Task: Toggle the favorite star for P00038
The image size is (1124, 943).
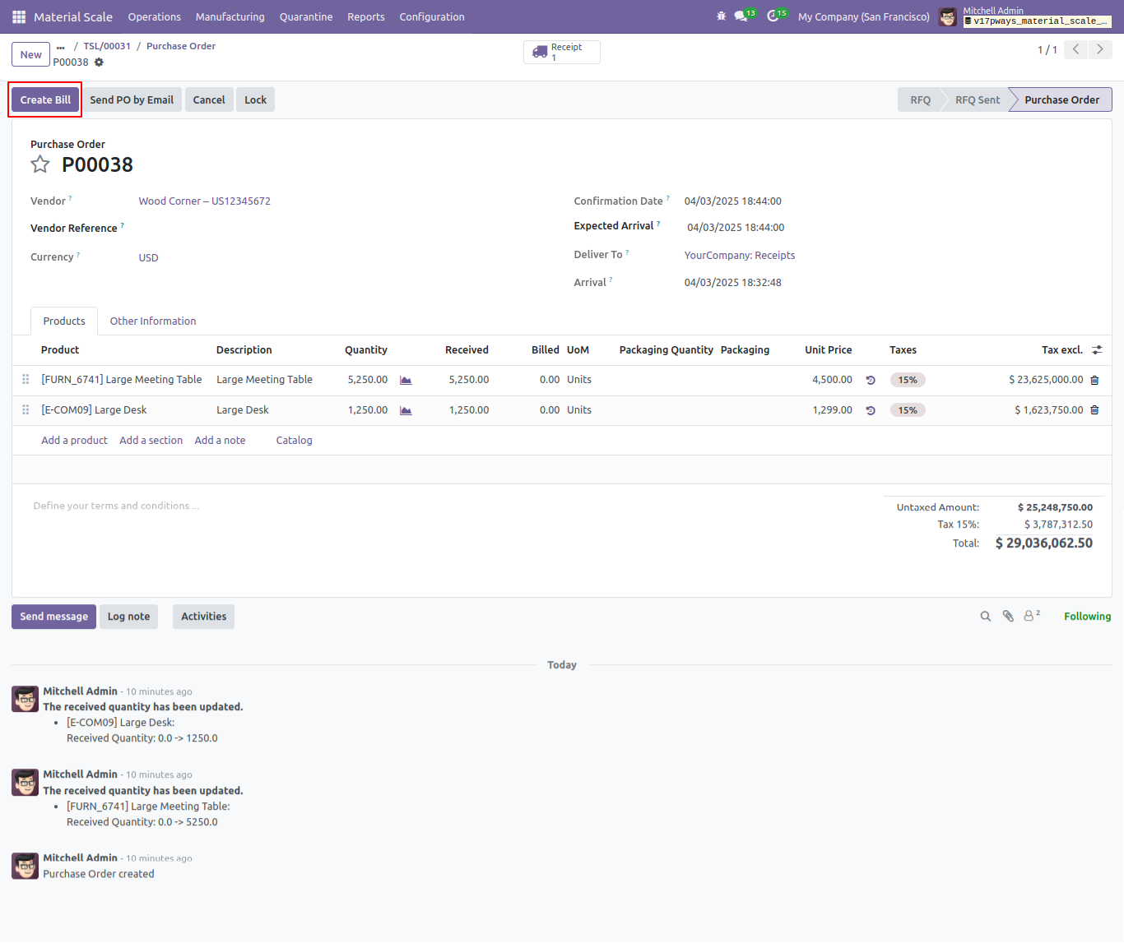Action: click(x=40, y=164)
